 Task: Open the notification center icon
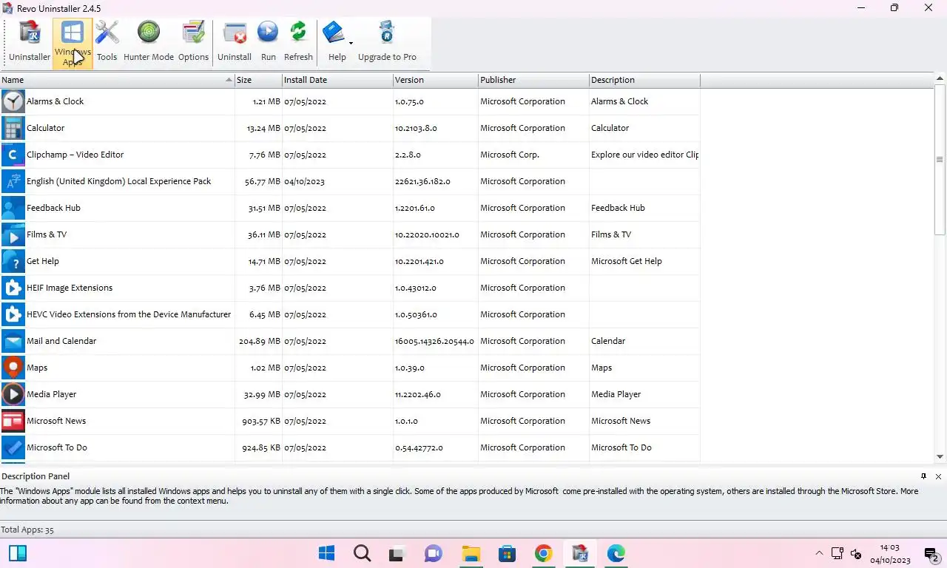[932, 554]
